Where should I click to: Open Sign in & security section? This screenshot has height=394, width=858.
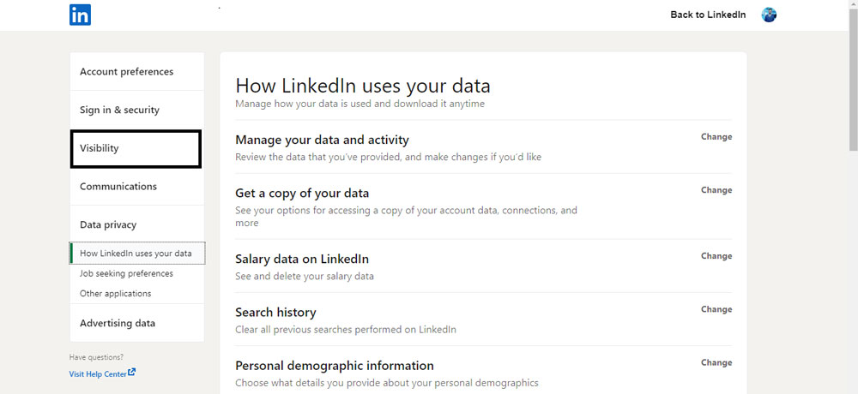(x=136, y=110)
